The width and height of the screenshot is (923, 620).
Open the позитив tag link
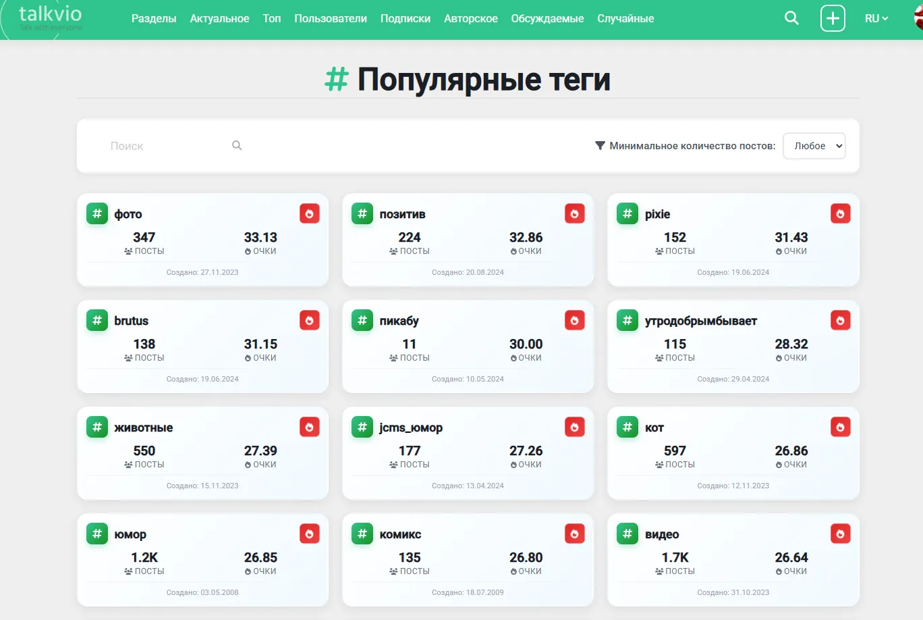(403, 214)
